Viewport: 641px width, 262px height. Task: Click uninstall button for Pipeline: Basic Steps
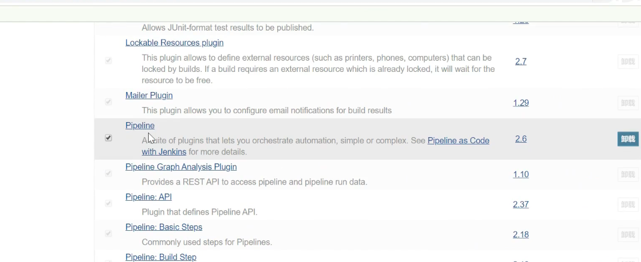[x=628, y=235]
